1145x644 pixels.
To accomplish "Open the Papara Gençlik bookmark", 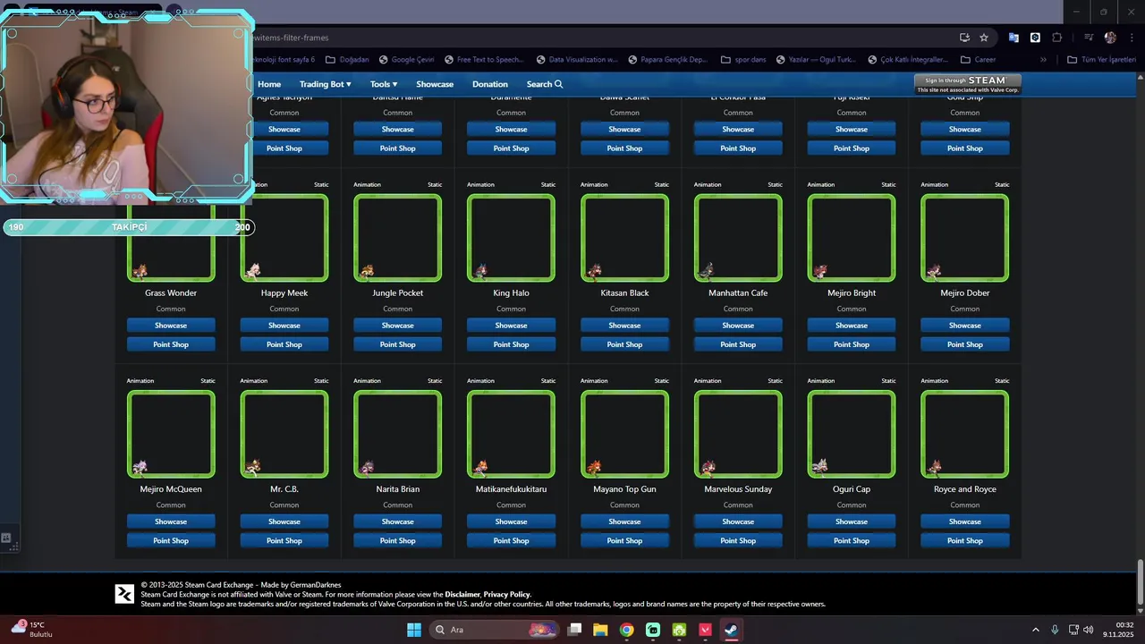I will 668,60.
